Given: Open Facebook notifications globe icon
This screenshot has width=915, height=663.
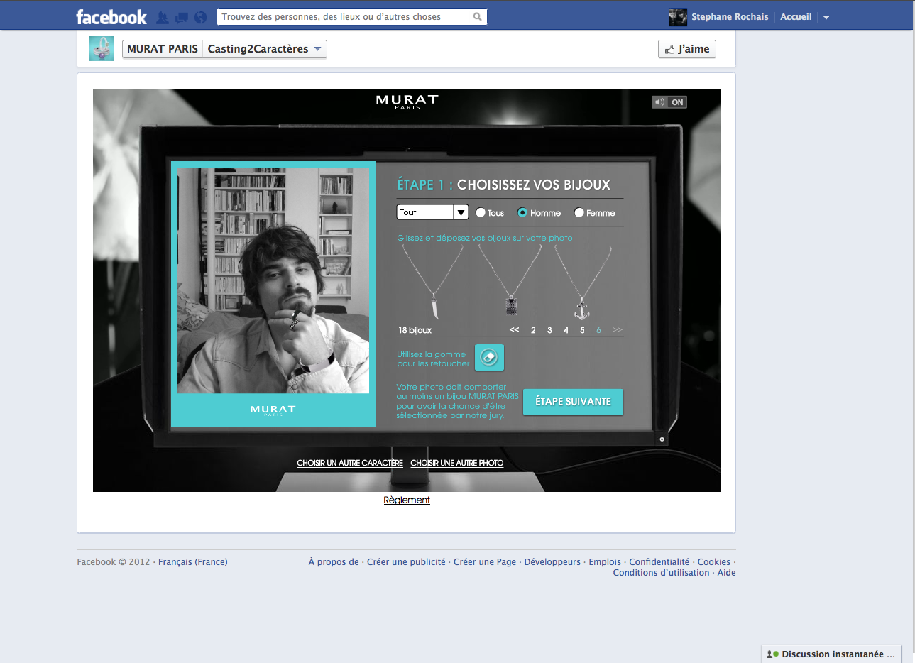Looking at the screenshot, I should [201, 17].
